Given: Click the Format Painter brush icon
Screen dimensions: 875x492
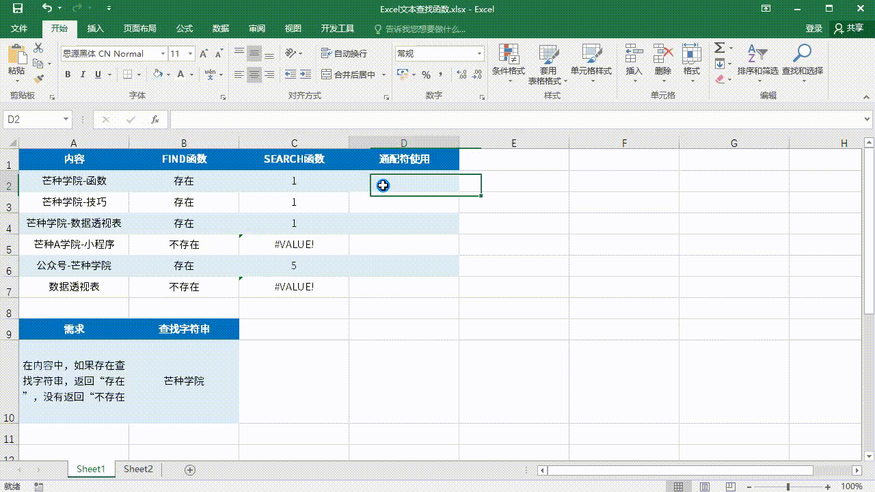Looking at the screenshot, I should coord(38,79).
